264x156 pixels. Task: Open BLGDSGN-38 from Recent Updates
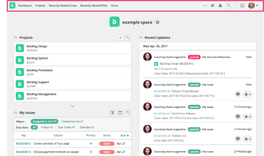click(162, 136)
